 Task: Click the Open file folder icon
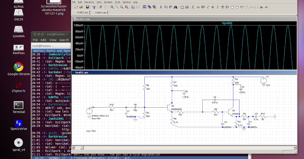click(81, 7)
